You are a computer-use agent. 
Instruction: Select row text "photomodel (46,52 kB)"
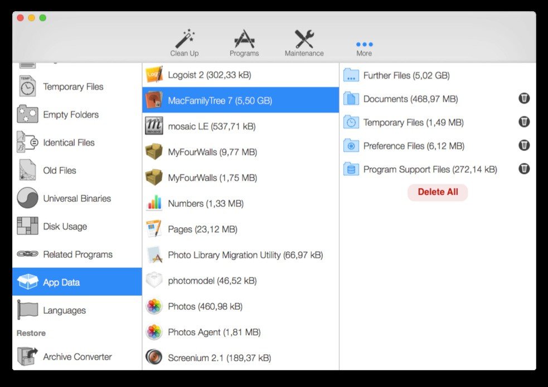(x=212, y=281)
